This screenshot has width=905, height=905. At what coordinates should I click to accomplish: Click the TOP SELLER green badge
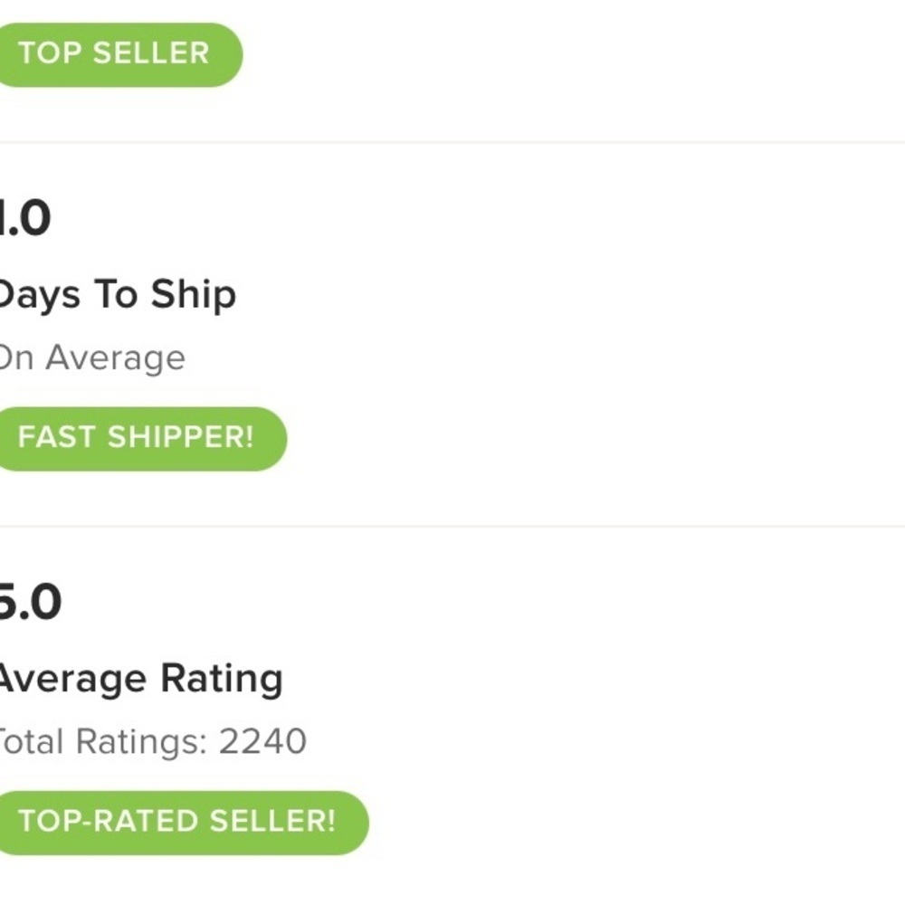(120, 55)
